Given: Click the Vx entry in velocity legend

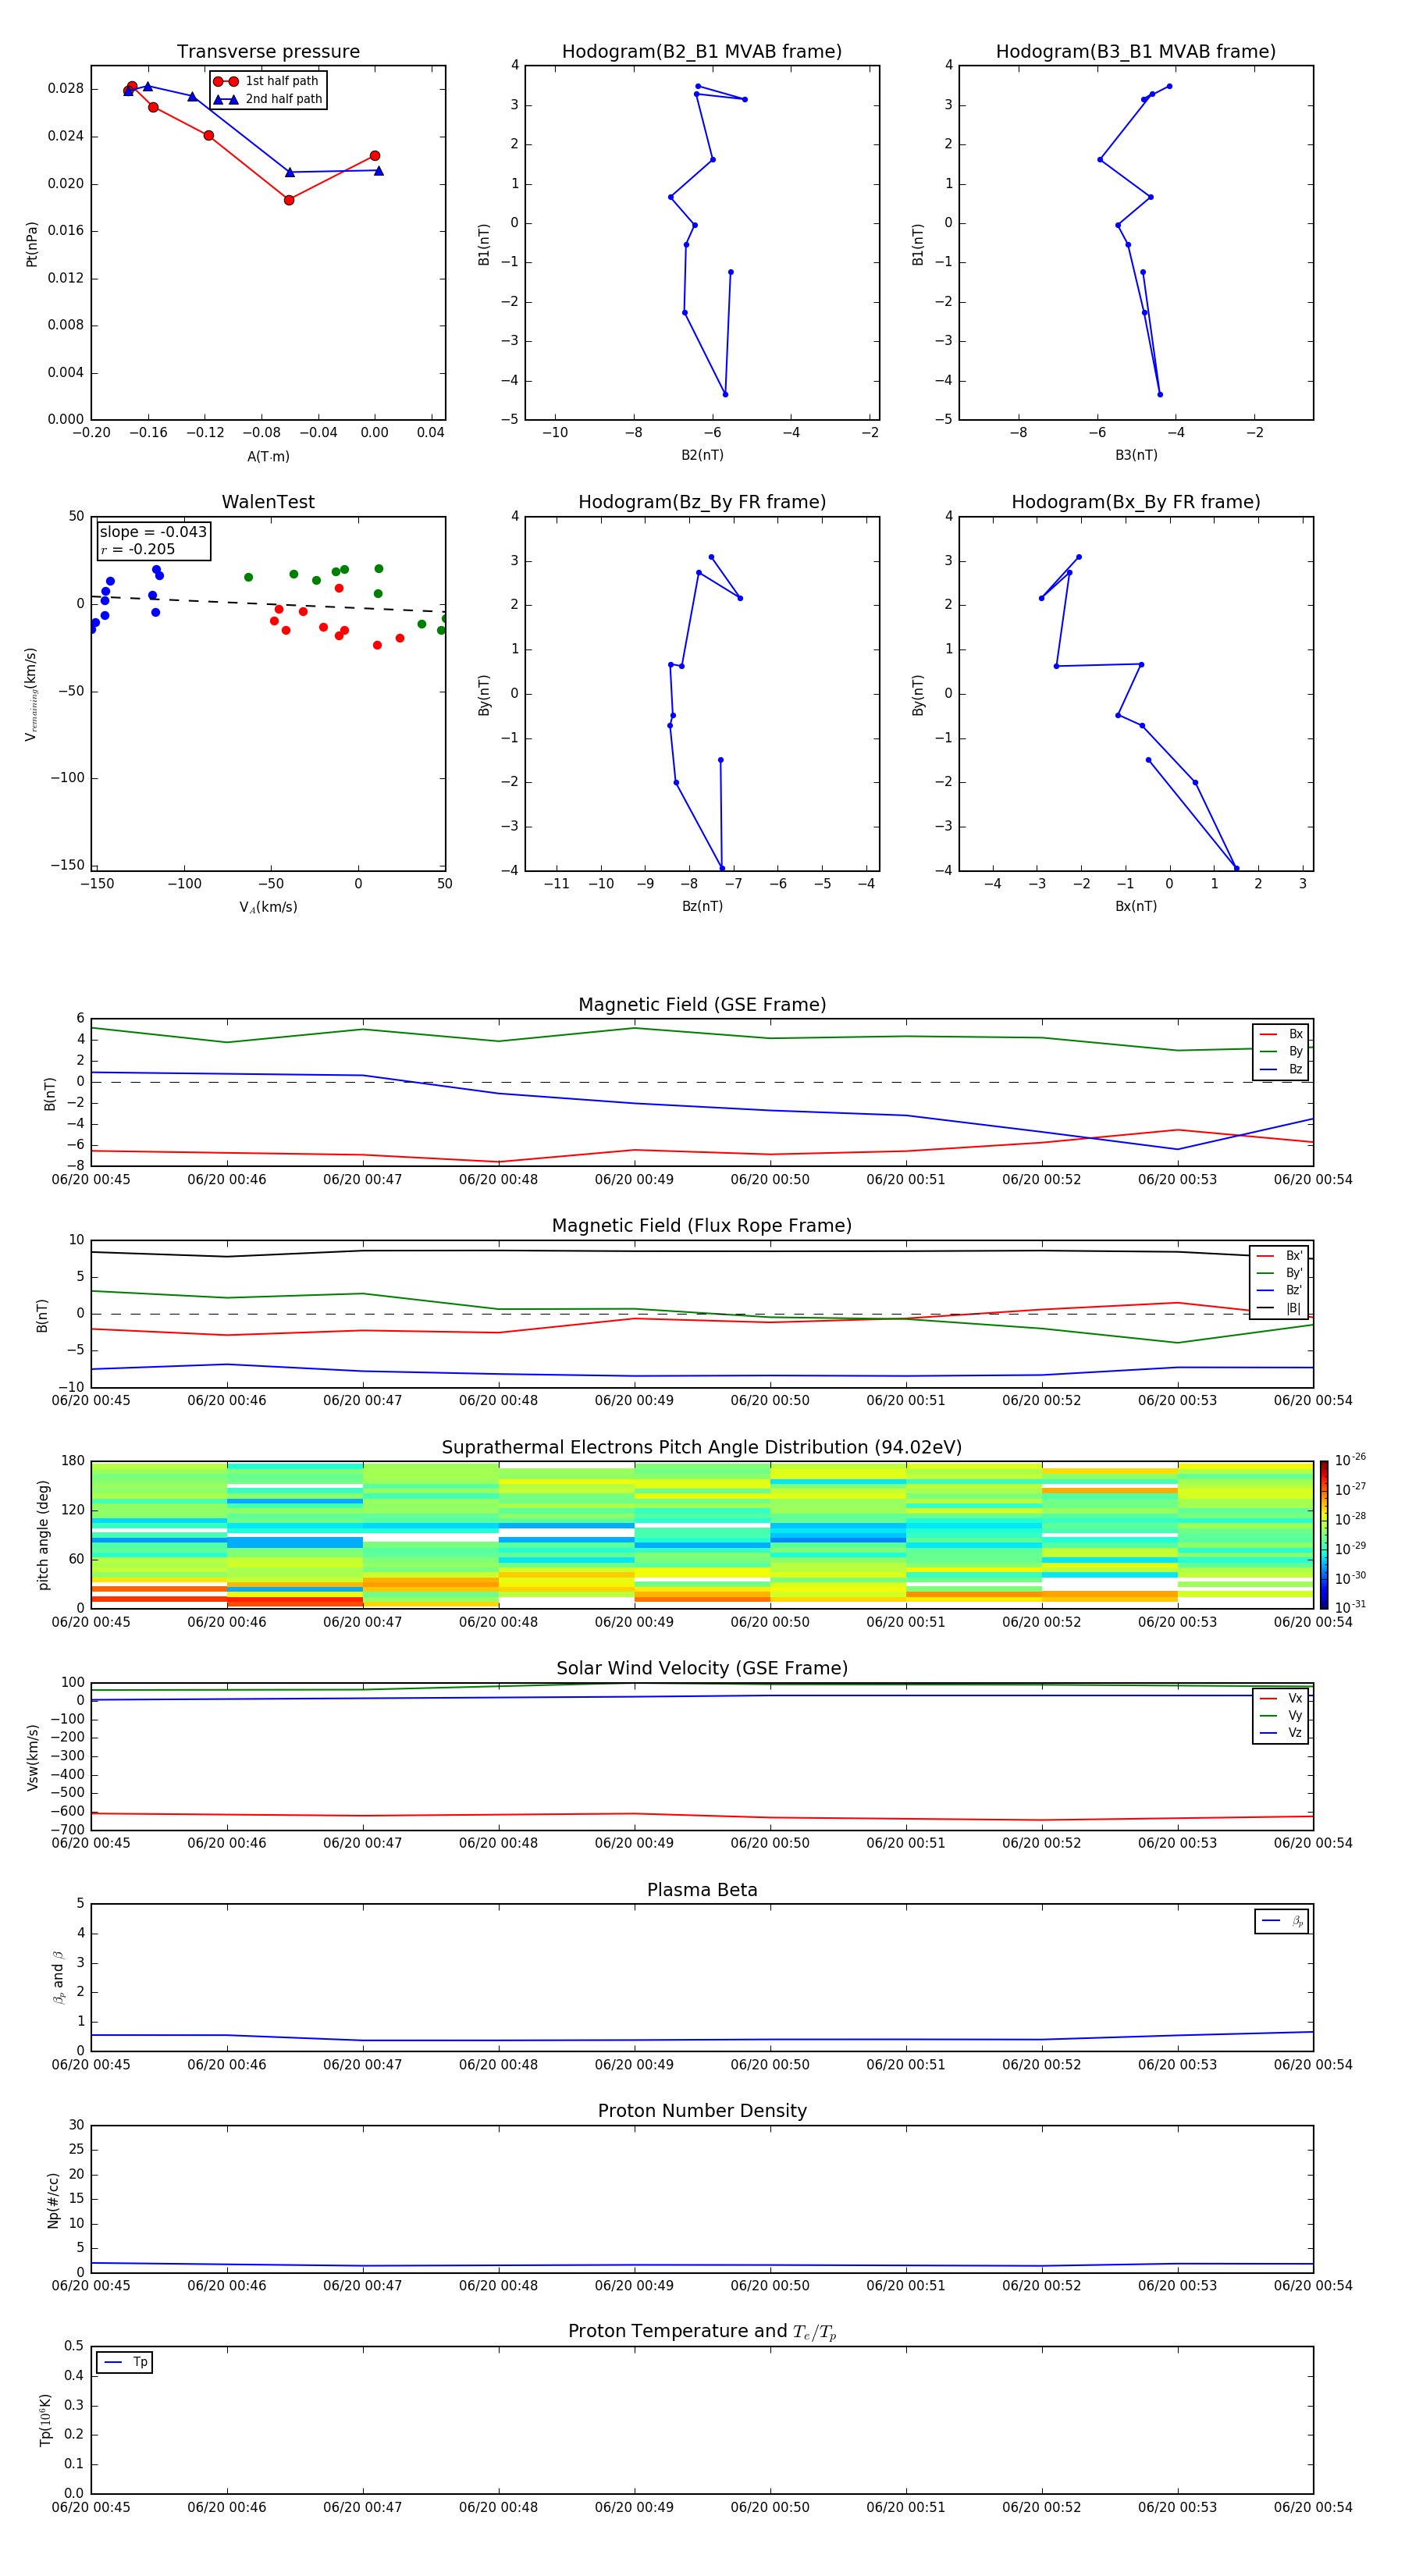Looking at the screenshot, I should (x=1281, y=1699).
